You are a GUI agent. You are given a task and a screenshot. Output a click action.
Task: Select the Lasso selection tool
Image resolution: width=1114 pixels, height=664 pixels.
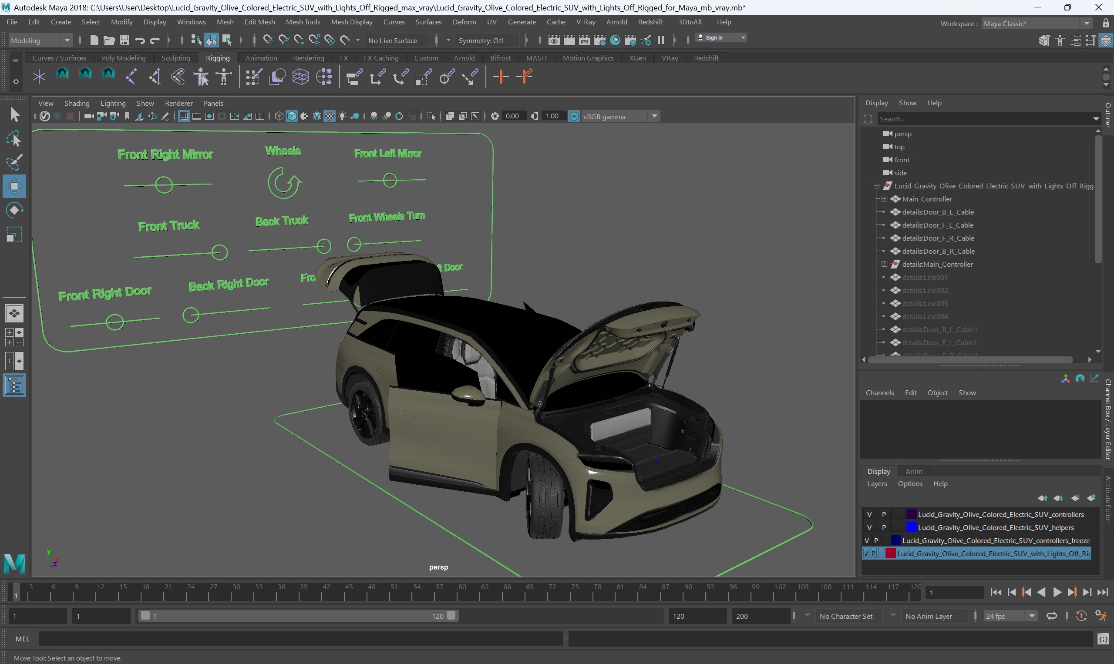[14, 139]
